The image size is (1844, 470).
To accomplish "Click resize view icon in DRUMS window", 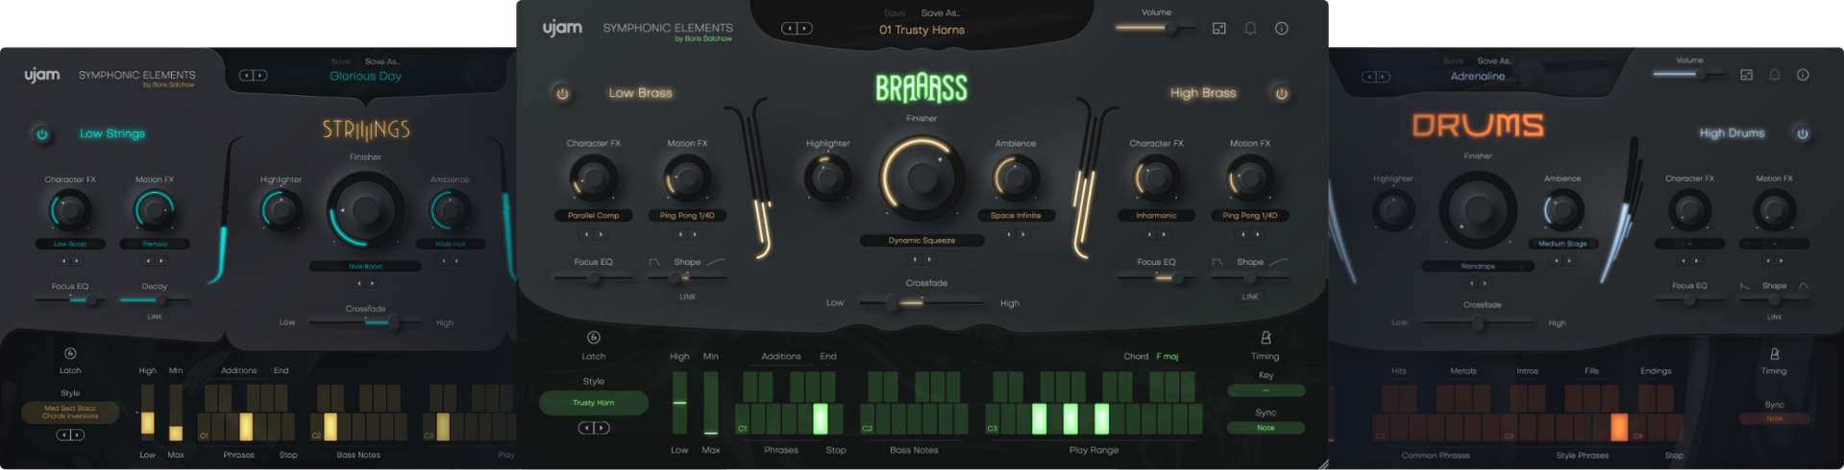I will [x=1746, y=75].
